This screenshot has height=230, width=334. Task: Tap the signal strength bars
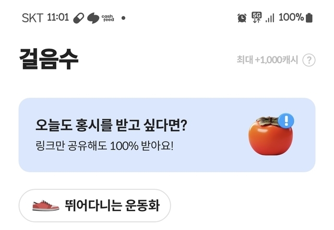(270, 18)
